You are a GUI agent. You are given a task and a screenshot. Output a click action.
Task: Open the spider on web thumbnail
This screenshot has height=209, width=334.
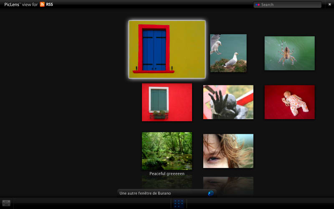pos(289,53)
